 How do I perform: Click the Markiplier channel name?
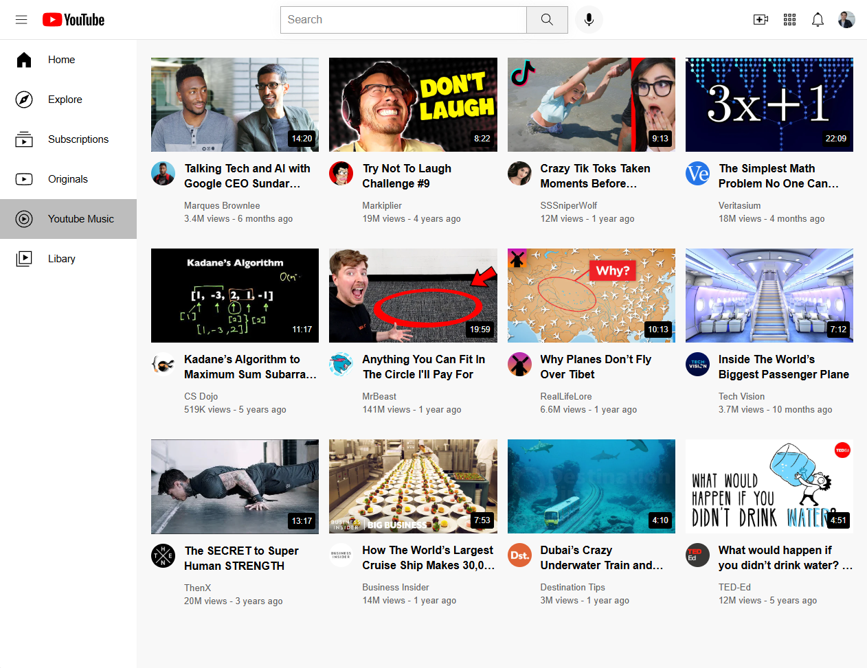point(382,205)
